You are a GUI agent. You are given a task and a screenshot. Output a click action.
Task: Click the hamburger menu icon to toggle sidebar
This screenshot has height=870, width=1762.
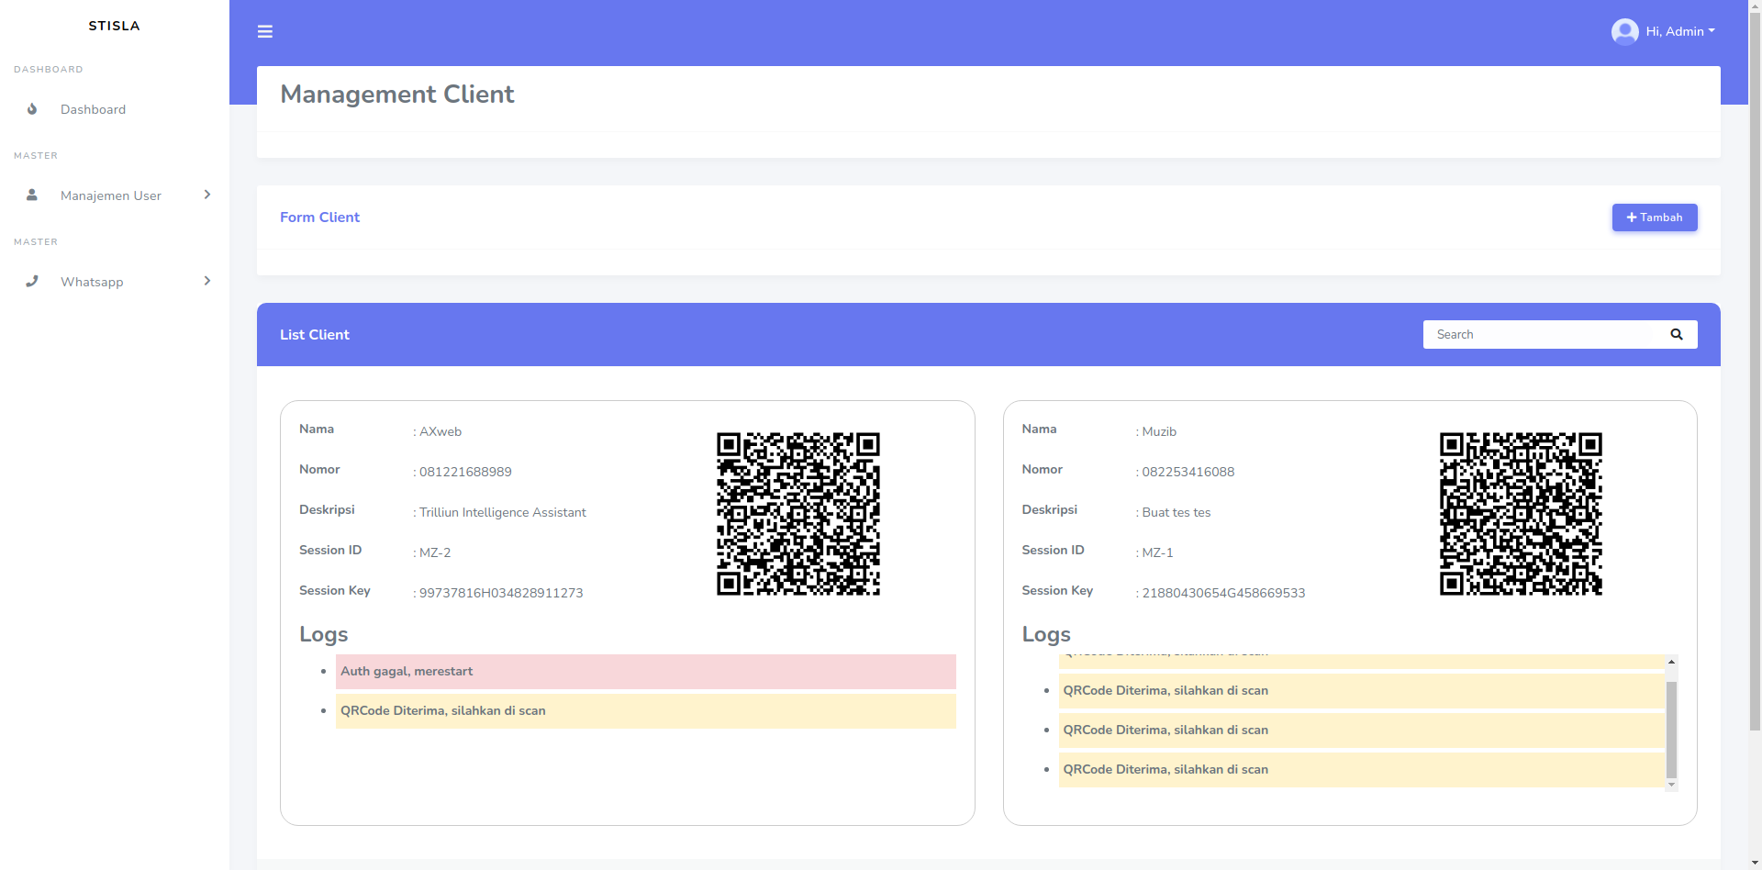coord(265,32)
